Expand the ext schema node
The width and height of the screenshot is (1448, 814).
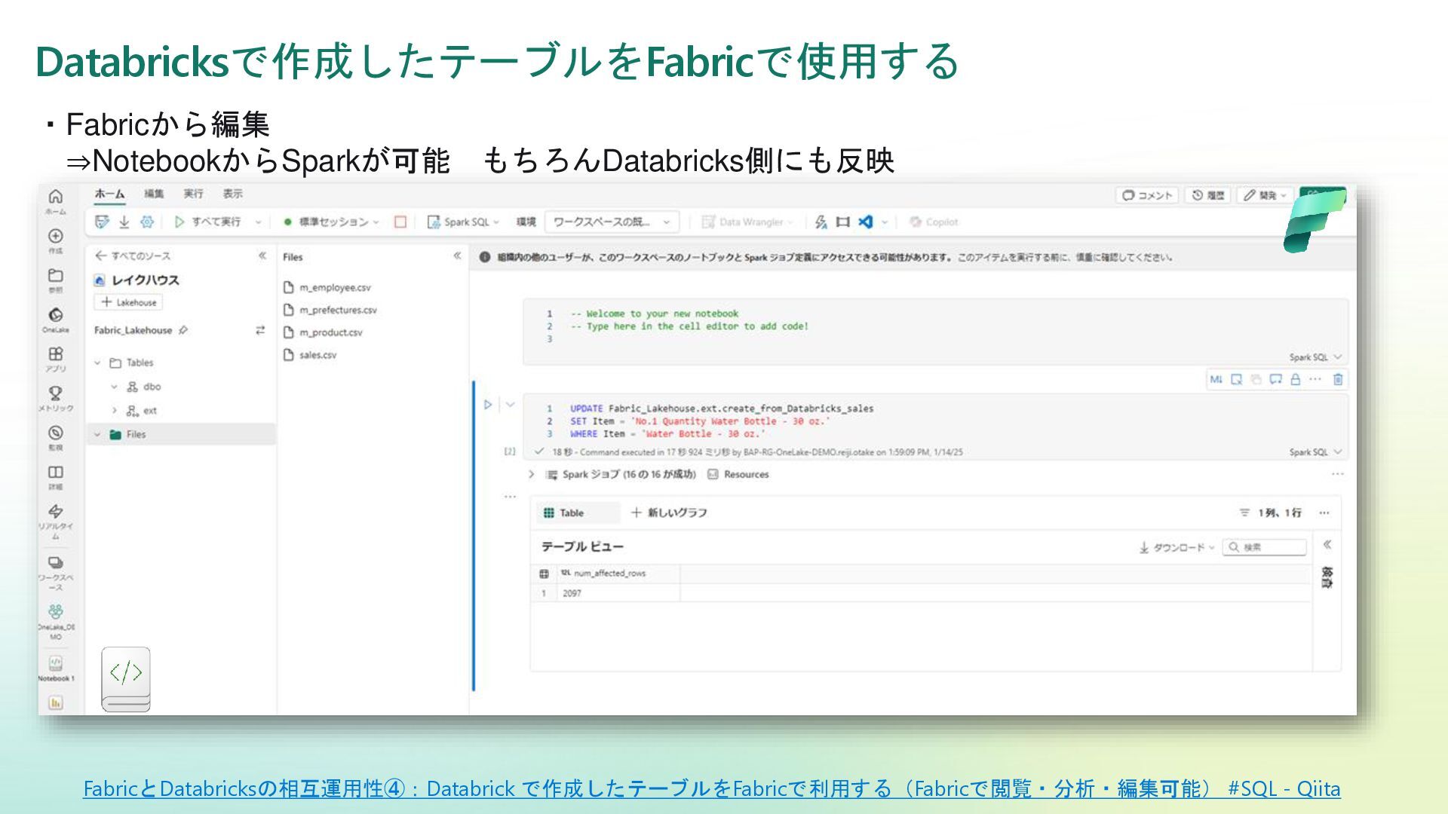click(115, 411)
